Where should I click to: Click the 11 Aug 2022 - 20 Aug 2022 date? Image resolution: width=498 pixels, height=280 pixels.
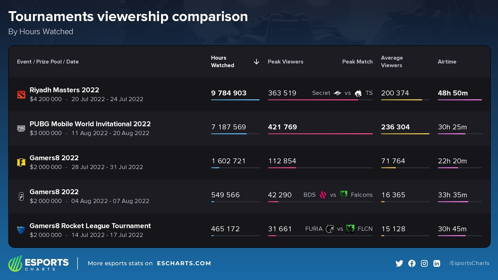110,133
